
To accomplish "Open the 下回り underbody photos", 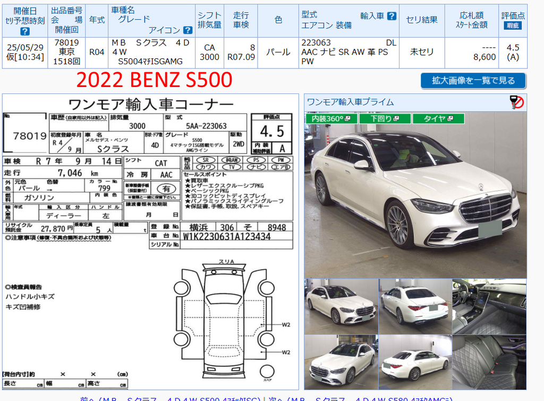I will click(385, 118).
